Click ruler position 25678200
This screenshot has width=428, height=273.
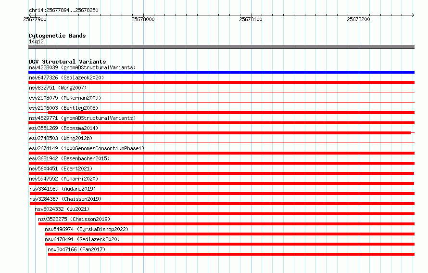[x=358, y=19]
